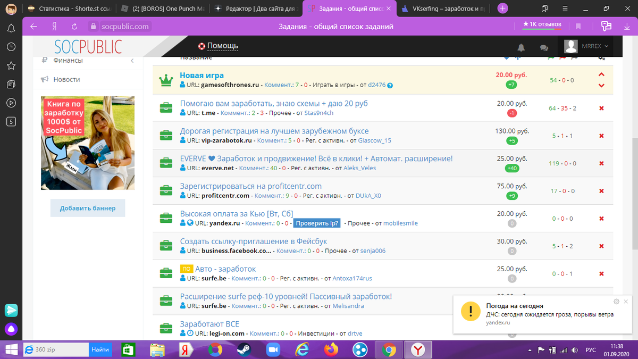Open collections icon in browser sidebar

click(11, 84)
